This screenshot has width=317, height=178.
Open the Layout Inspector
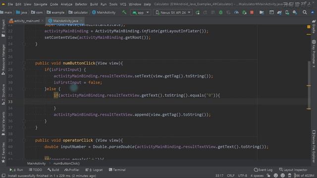pyautogui.click(x=293, y=170)
